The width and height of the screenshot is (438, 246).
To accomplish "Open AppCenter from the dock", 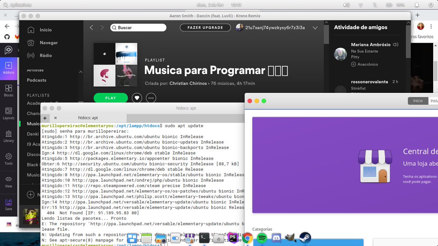I will (x=189, y=238).
